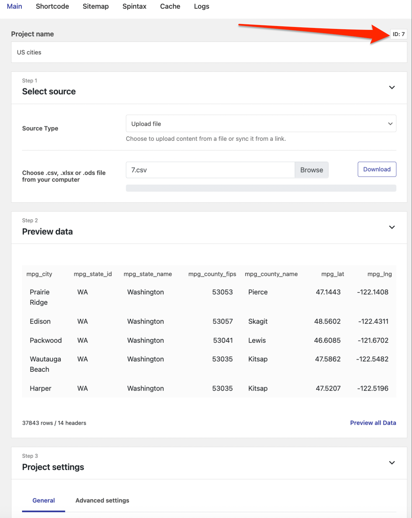Click the ID: 7 badge
This screenshot has width=412, height=518.
pyautogui.click(x=398, y=34)
